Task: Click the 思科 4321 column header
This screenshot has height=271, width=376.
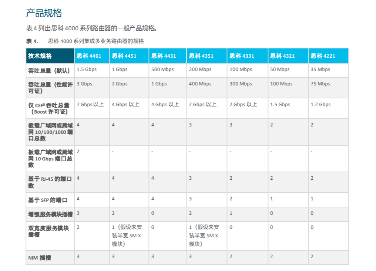Action: click(288, 56)
